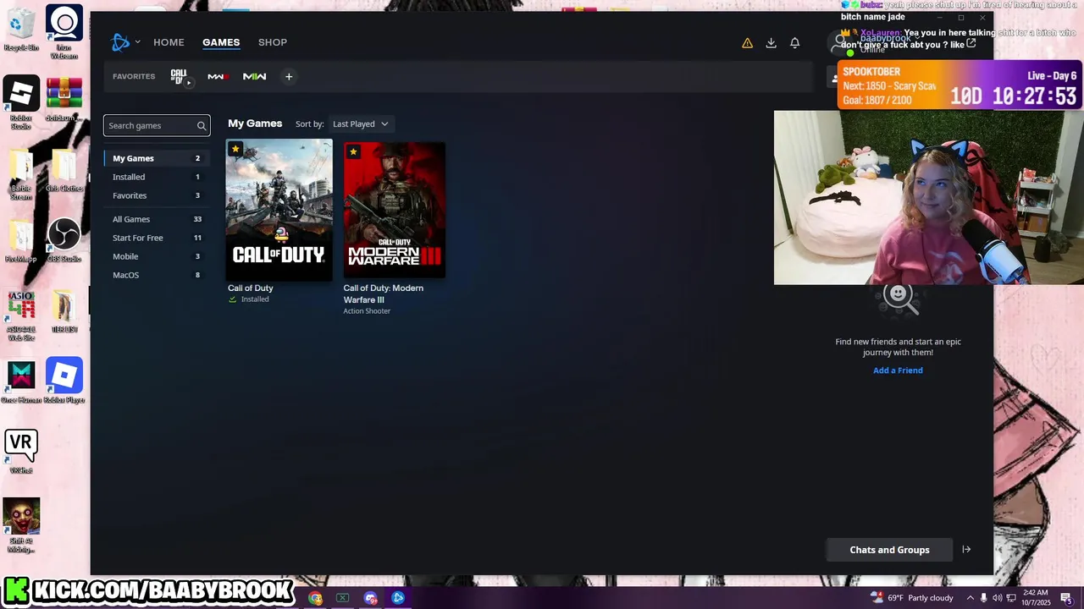Open the WinRAR archive desktop icon

[x=64, y=100]
